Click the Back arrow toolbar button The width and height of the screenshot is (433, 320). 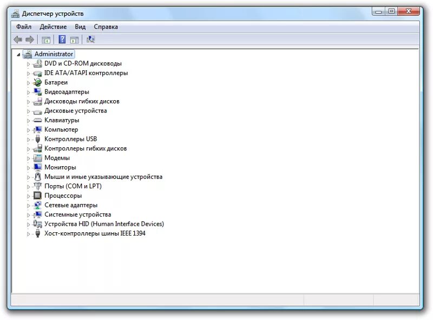pos(18,40)
